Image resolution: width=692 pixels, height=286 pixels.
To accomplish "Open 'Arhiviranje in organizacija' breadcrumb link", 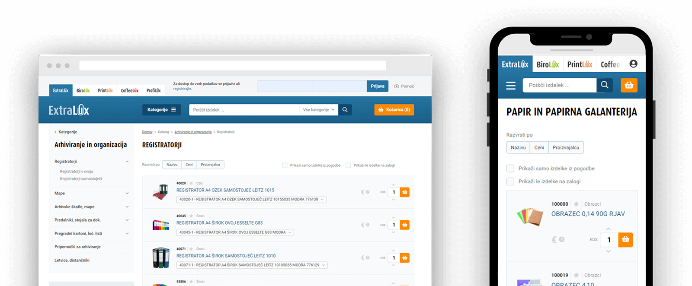I will pos(193,132).
